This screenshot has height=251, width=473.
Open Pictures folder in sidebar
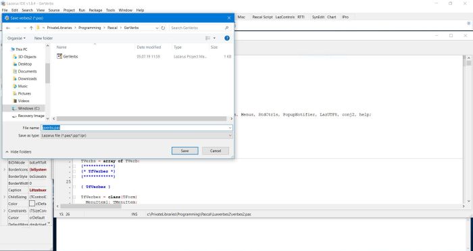point(24,93)
